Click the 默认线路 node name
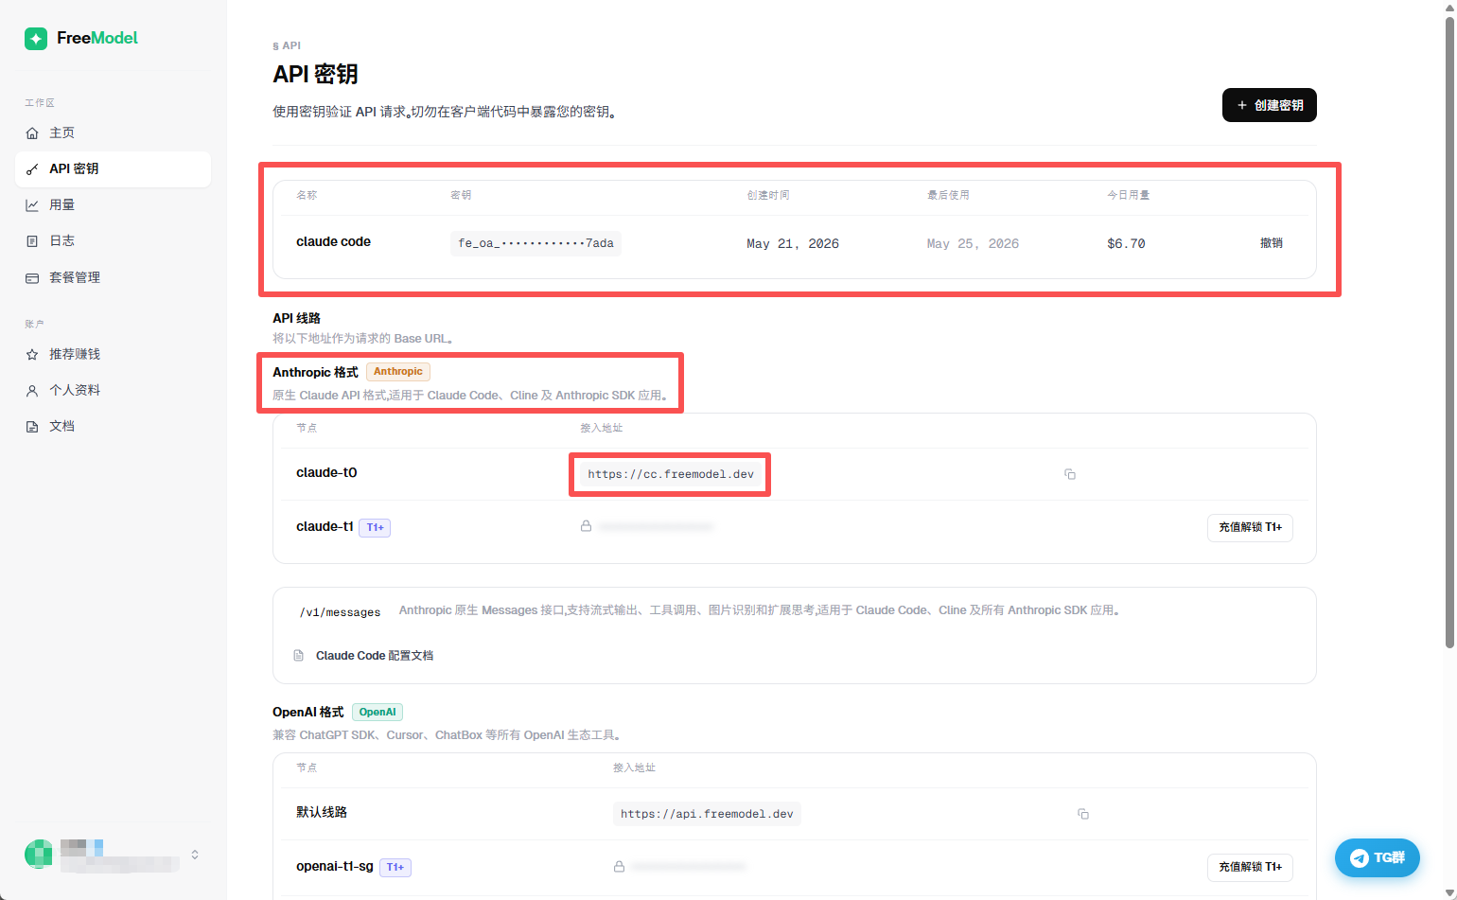This screenshot has height=900, width=1457. [322, 812]
